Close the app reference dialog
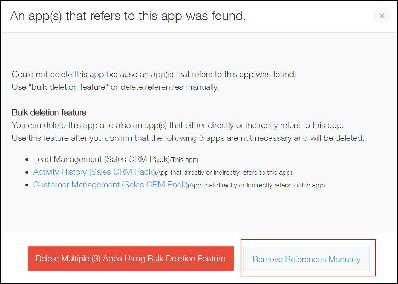Image resolution: width=398 pixels, height=284 pixels. [382, 16]
